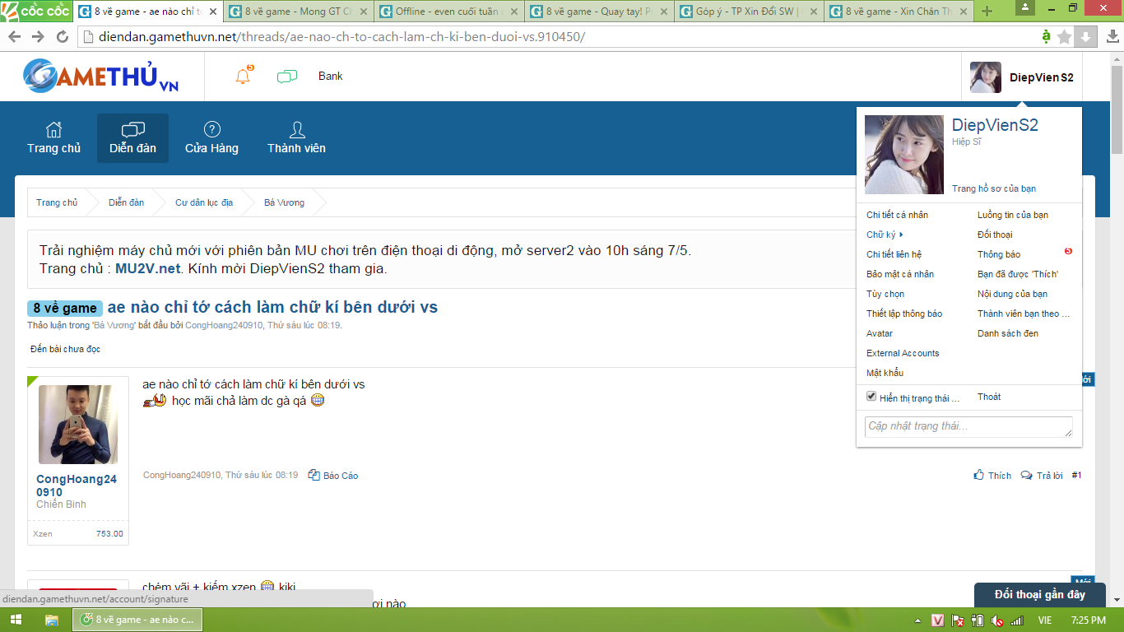Close the 'Quay tay!' browser tab
This screenshot has height=632, width=1124.
(663, 12)
